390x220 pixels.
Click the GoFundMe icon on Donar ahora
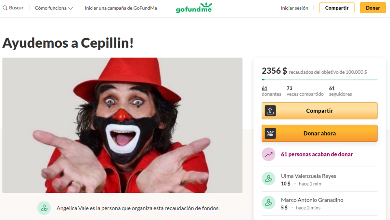click(x=270, y=133)
